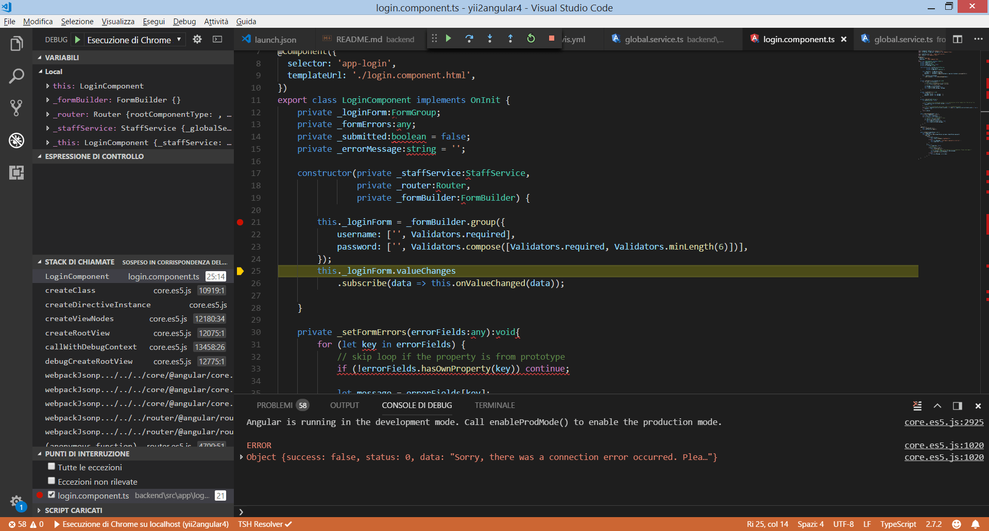
Task: Open the Manage gear in activity bar
Action: [x=16, y=502]
